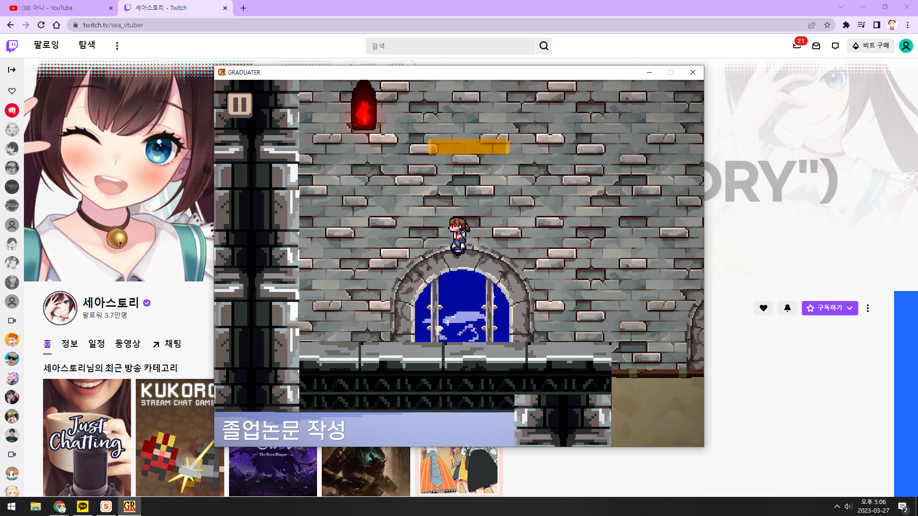
Task: Click the 세아스토리 profile avatar
Action: coord(60,308)
